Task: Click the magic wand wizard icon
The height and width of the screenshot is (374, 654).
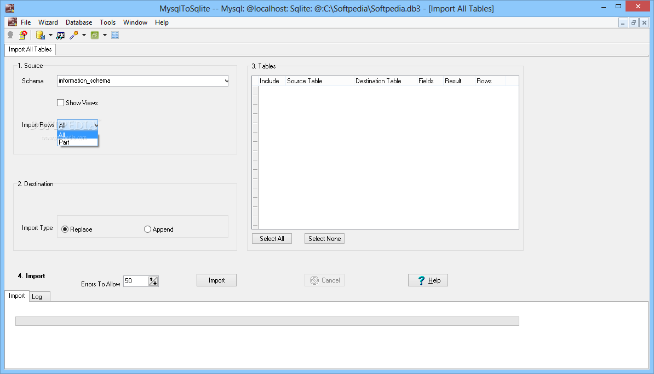Action: pyautogui.click(x=74, y=36)
